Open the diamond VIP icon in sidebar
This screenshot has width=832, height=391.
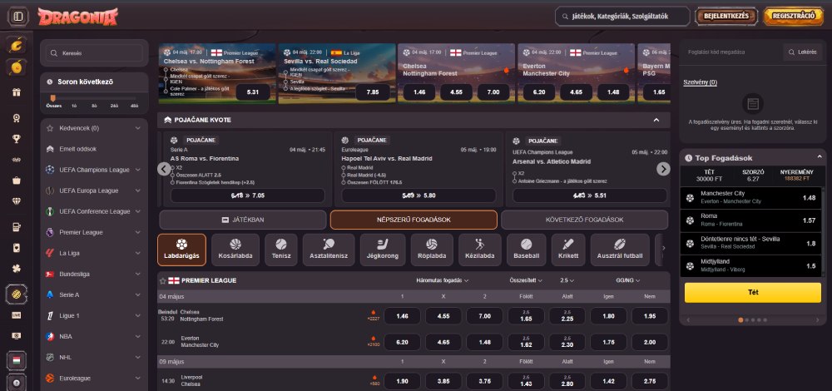tap(17, 201)
